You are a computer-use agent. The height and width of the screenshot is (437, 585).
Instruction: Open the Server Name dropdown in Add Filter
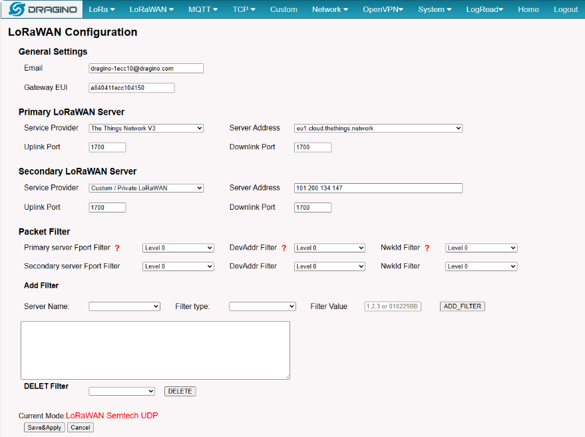click(x=124, y=306)
